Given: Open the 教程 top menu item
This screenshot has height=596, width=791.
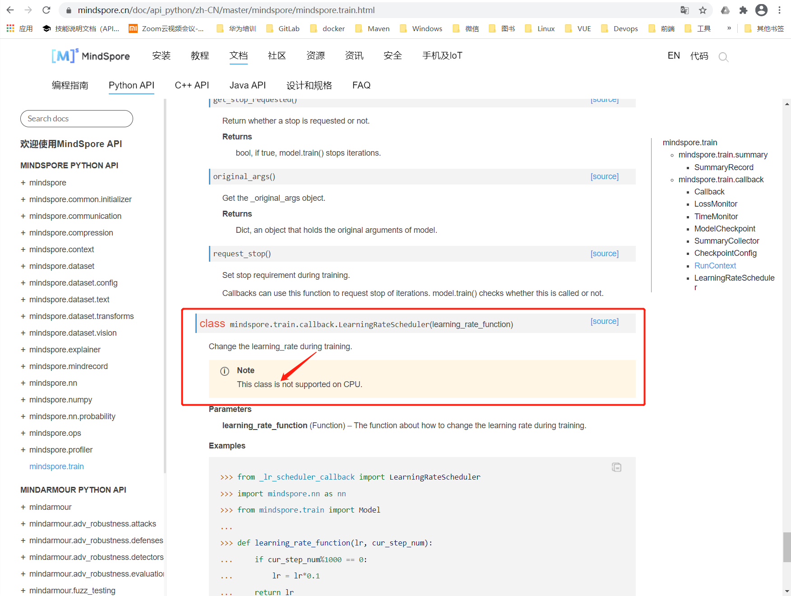Looking at the screenshot, I should 200,55.
